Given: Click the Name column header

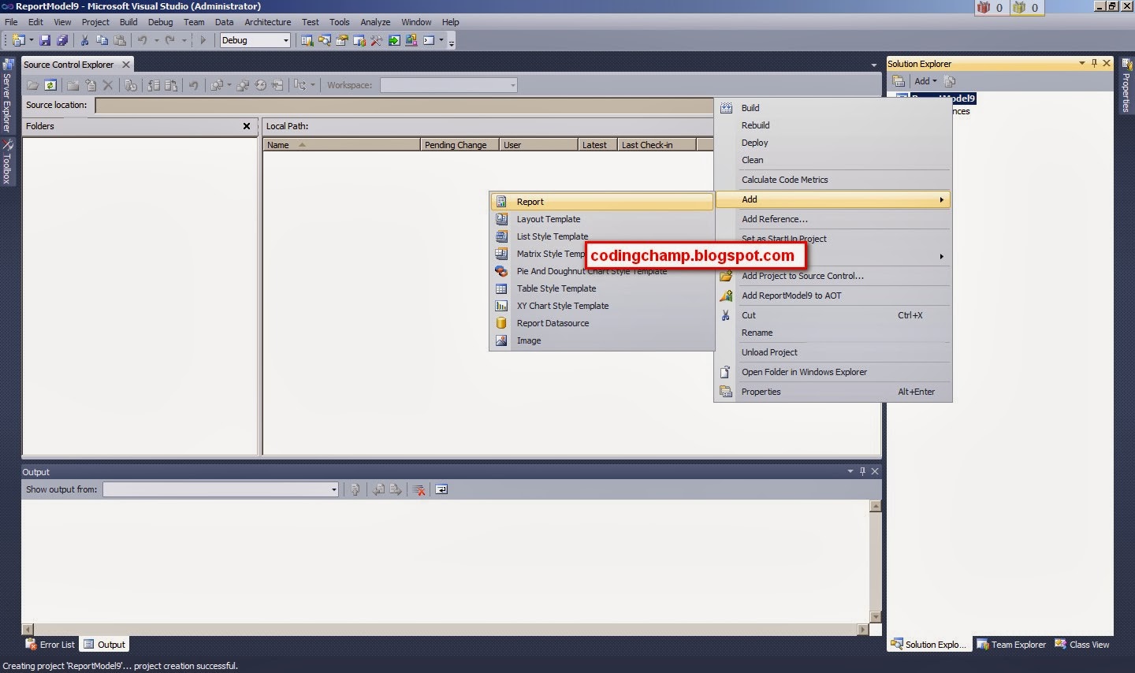Looking at the screenshot, I should (341, 145).
